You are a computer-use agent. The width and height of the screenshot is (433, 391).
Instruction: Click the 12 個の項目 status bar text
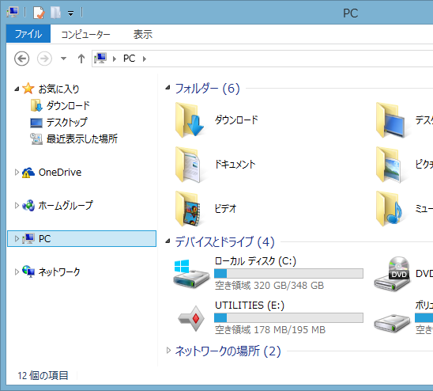pyautogui.click(x=43, y=375)
